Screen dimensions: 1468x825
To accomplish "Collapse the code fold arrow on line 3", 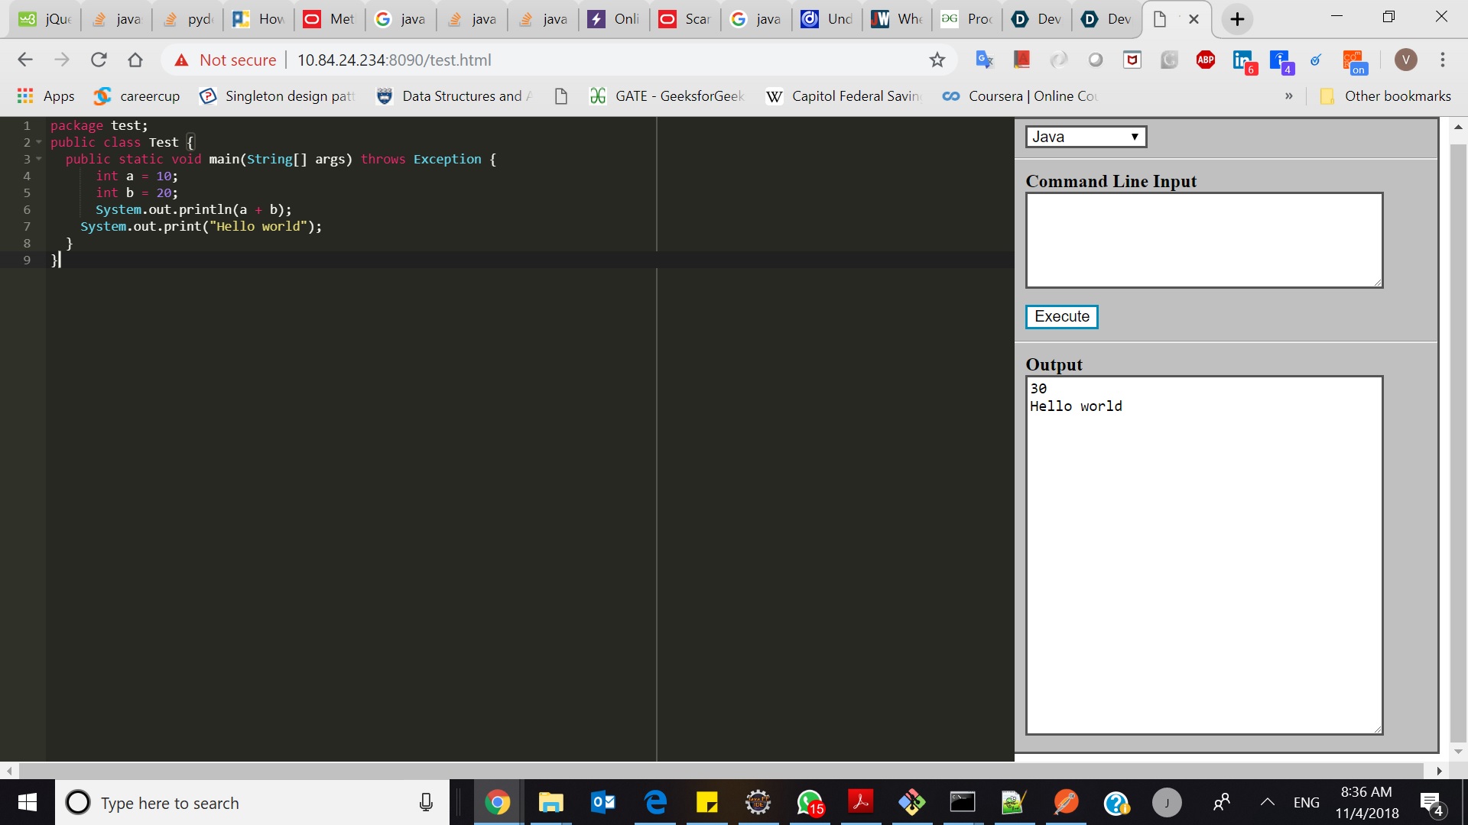I will coord(39,159).
